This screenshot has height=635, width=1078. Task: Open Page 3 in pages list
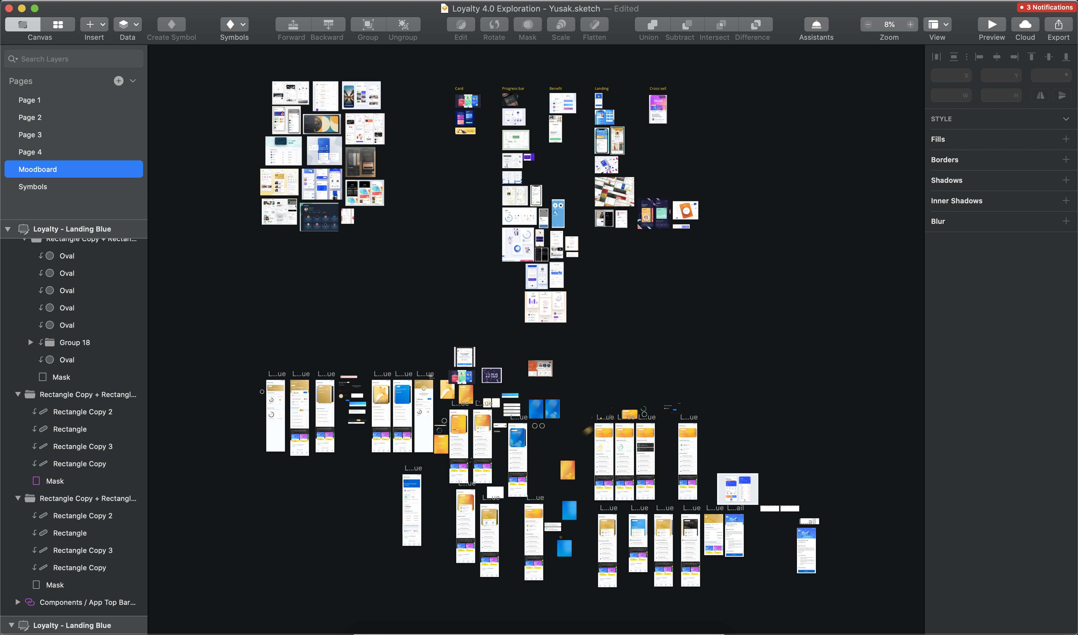tap(30, 135)
